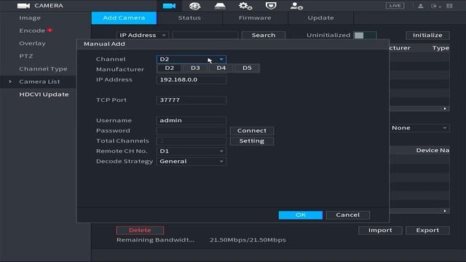Viewport: 466px width, 262px height.
Task: Open Encode in the sidebar
Action: tap(32, 31)
